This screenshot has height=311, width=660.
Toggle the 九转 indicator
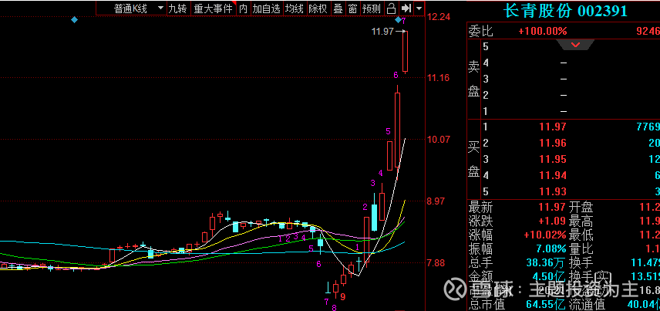click(178, 8)
